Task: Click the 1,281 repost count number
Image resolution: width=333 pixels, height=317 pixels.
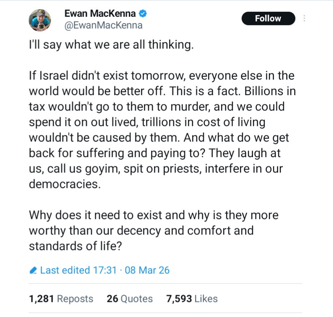Action: tap(41, 299)
